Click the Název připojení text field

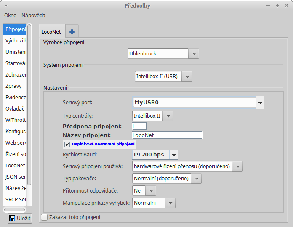click(x=167, y=135)
